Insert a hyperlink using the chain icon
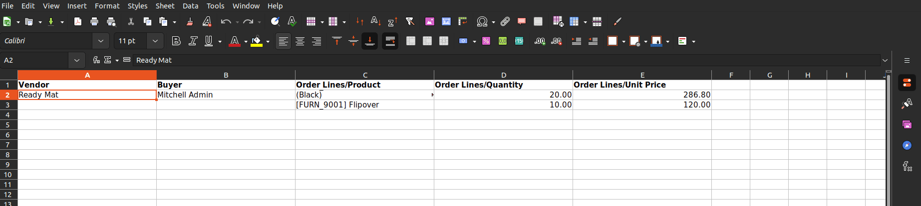The width and height of the screenshot is (921, 206). [x=505, y=21]
